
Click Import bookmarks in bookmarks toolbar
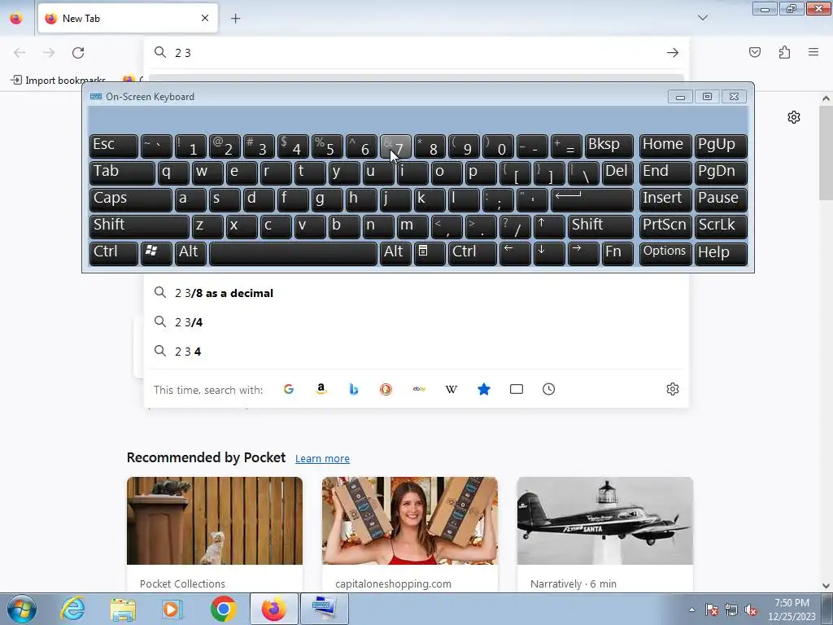(59, 81)
